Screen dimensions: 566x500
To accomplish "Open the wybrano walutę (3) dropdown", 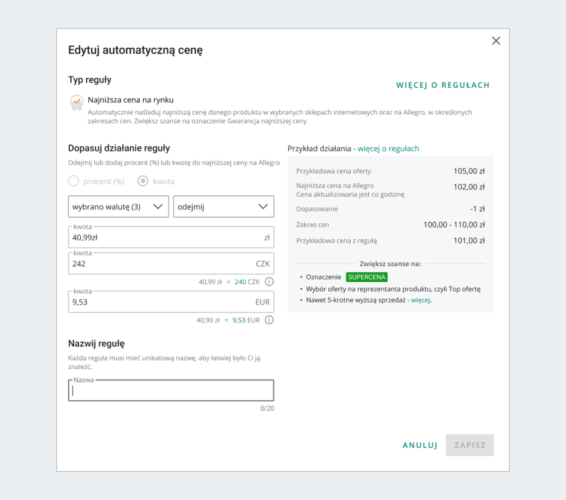I will click(118, 207).
